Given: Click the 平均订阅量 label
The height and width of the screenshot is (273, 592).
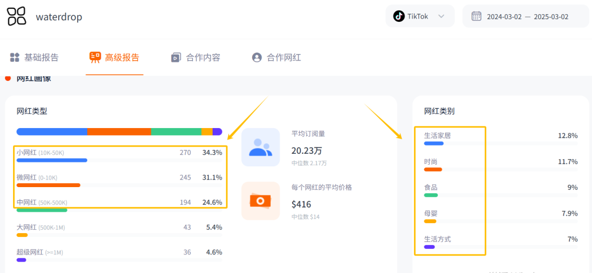Looking at the screenshot, I should [308, 133].
